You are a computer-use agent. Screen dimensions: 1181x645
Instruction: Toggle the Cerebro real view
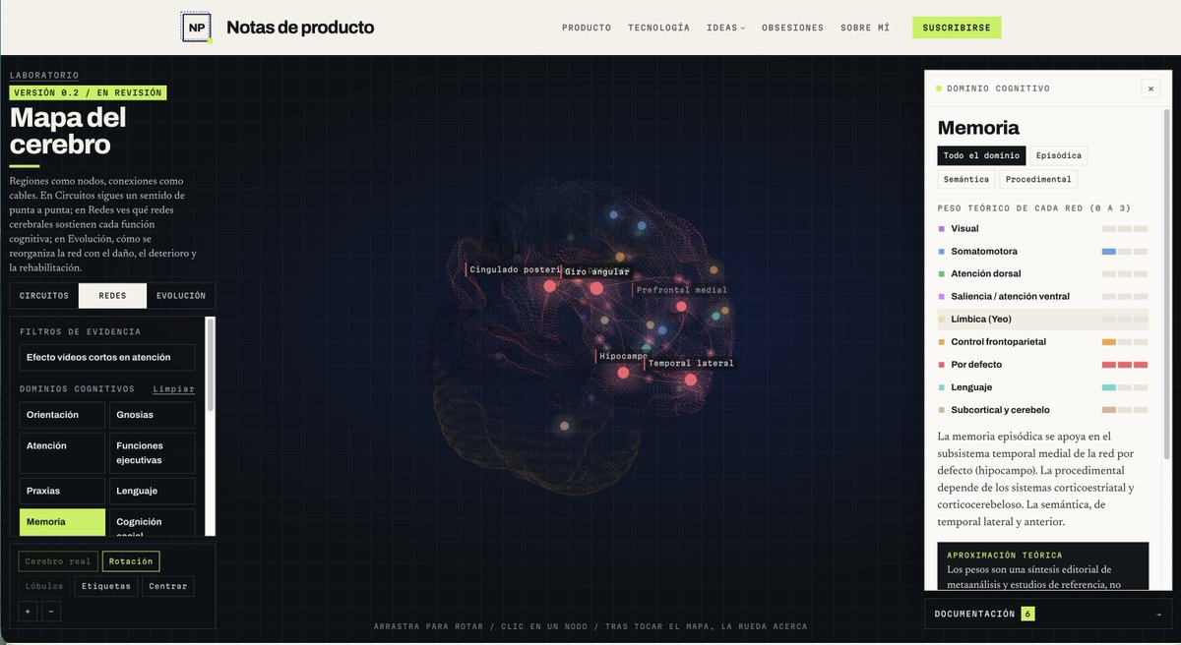[x=58, y=561]
